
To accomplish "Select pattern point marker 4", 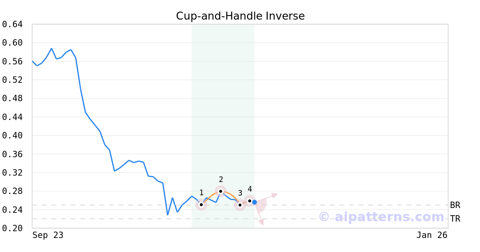I will tap(250, 201).
